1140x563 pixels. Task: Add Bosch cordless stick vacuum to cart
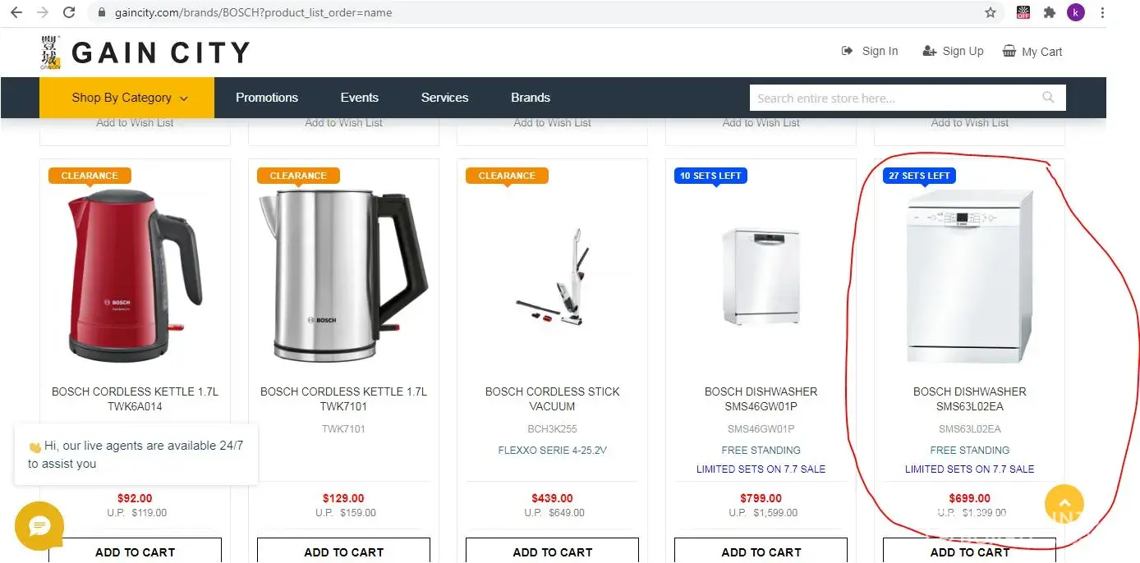point(553,551)
